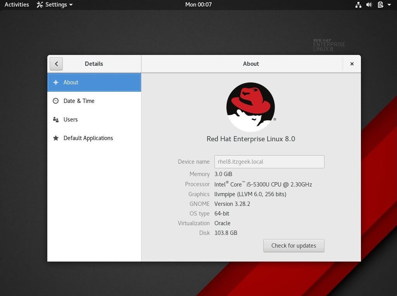The width and height of the screenshot is (397, 296).
Task: Click the Device name text field
Action: (x=269, y=162)
